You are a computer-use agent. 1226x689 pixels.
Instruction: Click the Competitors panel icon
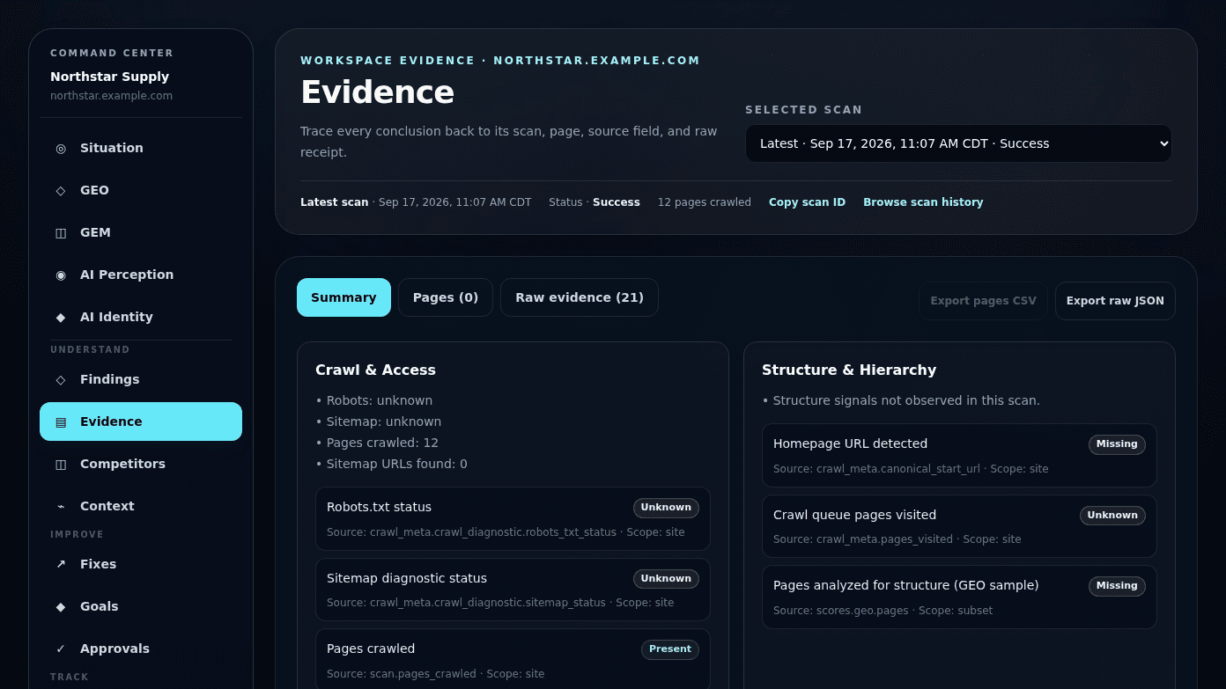pyautogui.click(x=61, y=465)
